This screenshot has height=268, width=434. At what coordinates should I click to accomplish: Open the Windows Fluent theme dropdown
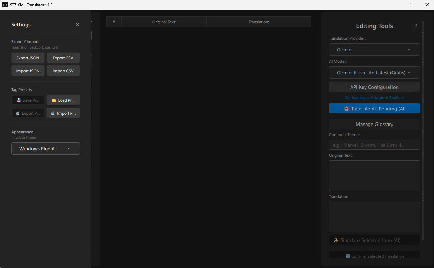click(x=46, y=149)
